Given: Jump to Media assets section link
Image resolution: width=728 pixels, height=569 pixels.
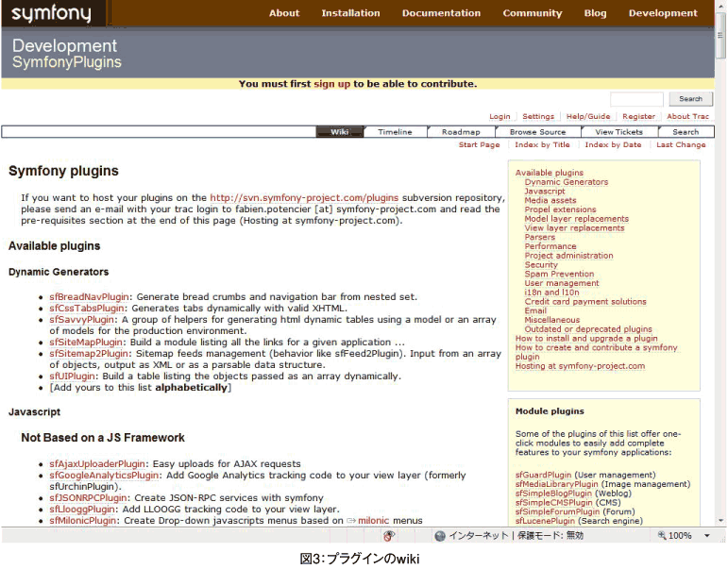Looking at the screenshot, I should click(550, 200).
